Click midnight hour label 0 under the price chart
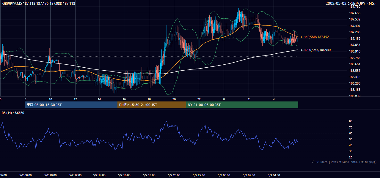Image resolution: width=380 pixels, height=178 pixels. [x=224, y=99]
